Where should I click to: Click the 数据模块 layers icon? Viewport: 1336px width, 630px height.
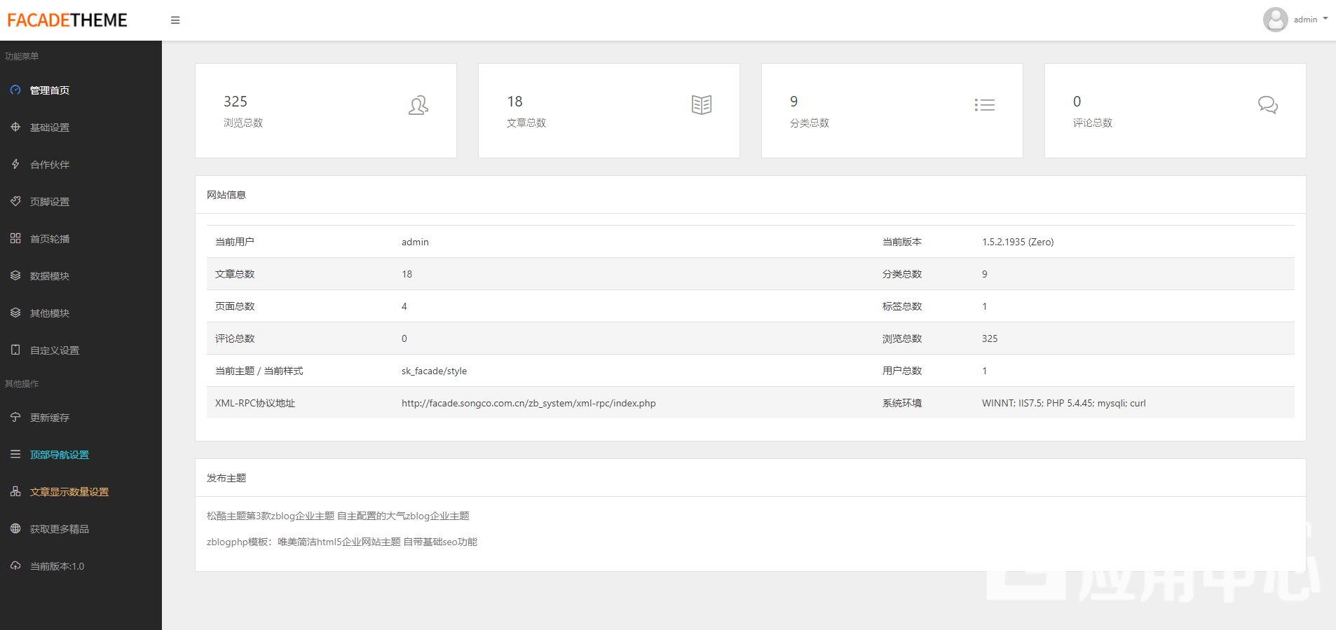[15, 275]
